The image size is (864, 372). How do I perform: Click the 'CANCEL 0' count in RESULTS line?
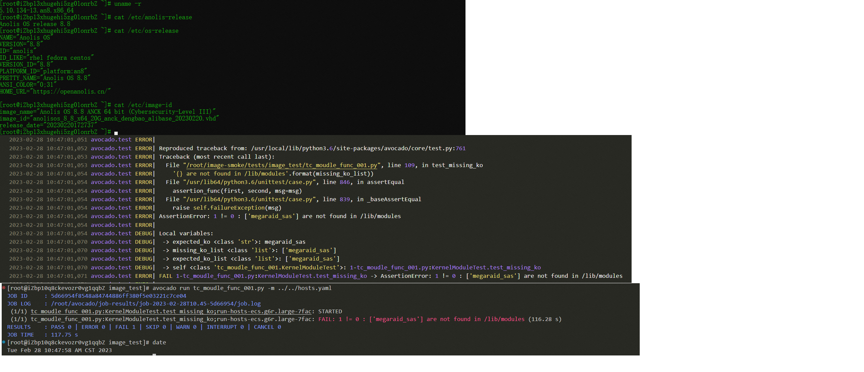267,327
